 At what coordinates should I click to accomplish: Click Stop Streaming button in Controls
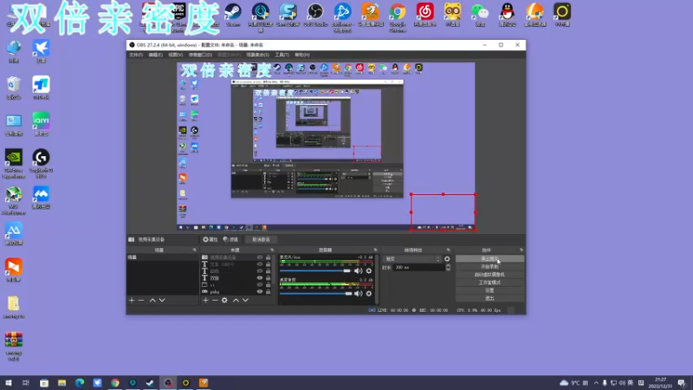(x=489, y=258)
